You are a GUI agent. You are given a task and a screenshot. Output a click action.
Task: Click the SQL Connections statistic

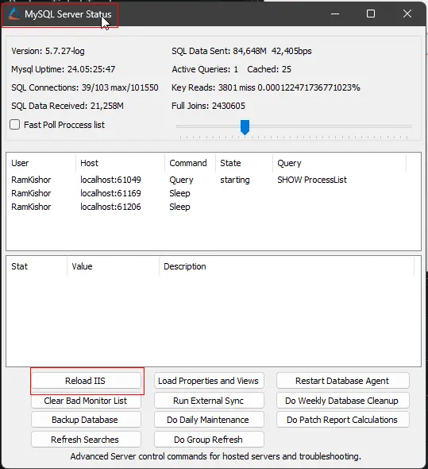point(85,87)
